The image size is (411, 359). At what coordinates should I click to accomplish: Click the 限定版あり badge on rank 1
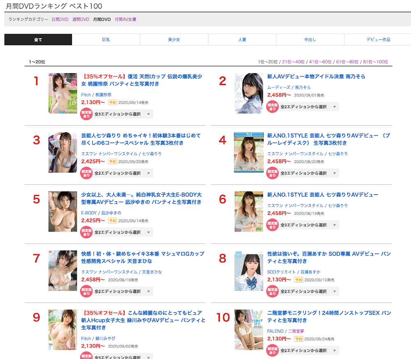[86, 114]
